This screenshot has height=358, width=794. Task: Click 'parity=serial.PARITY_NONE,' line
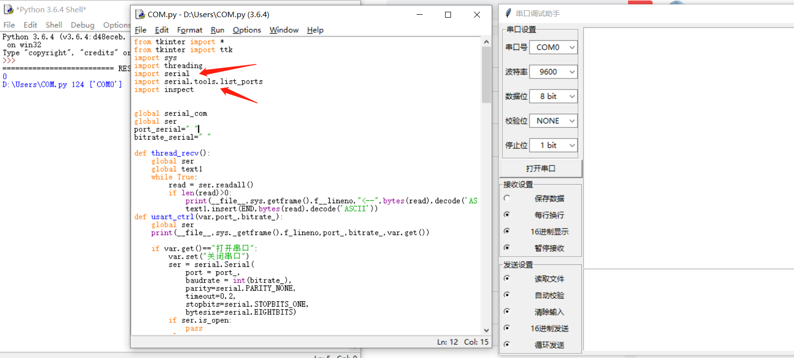coord(240,288)
